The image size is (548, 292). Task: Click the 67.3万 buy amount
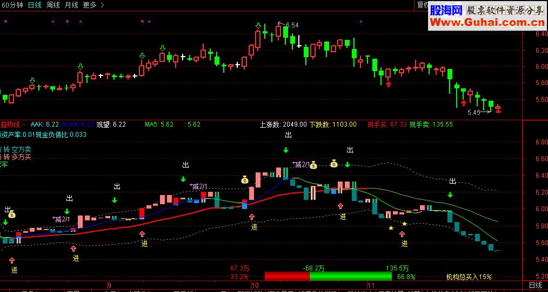pos(239,268)
